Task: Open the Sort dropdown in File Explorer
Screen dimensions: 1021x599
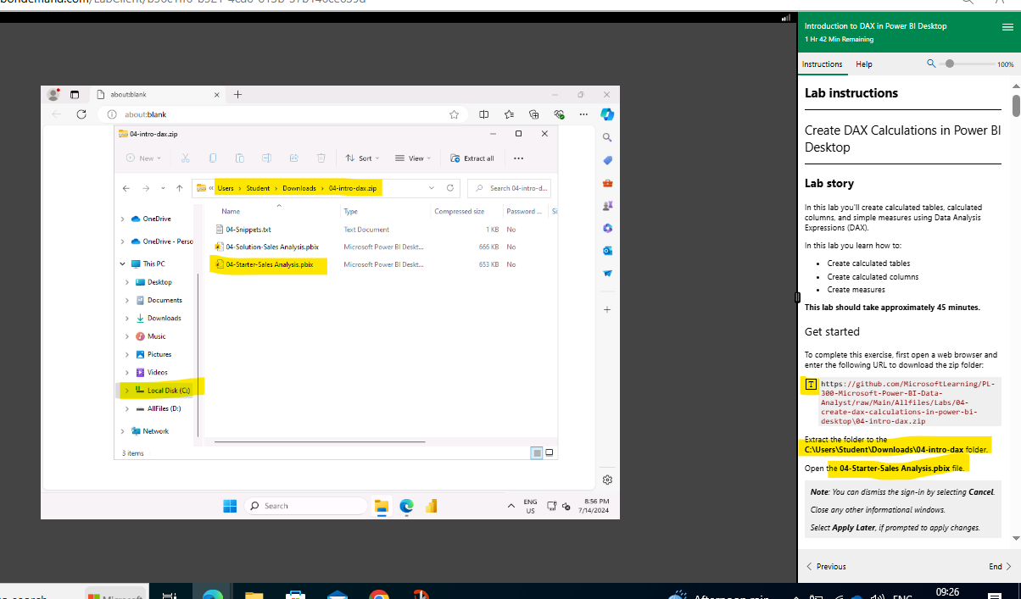Action: [362, 158]
